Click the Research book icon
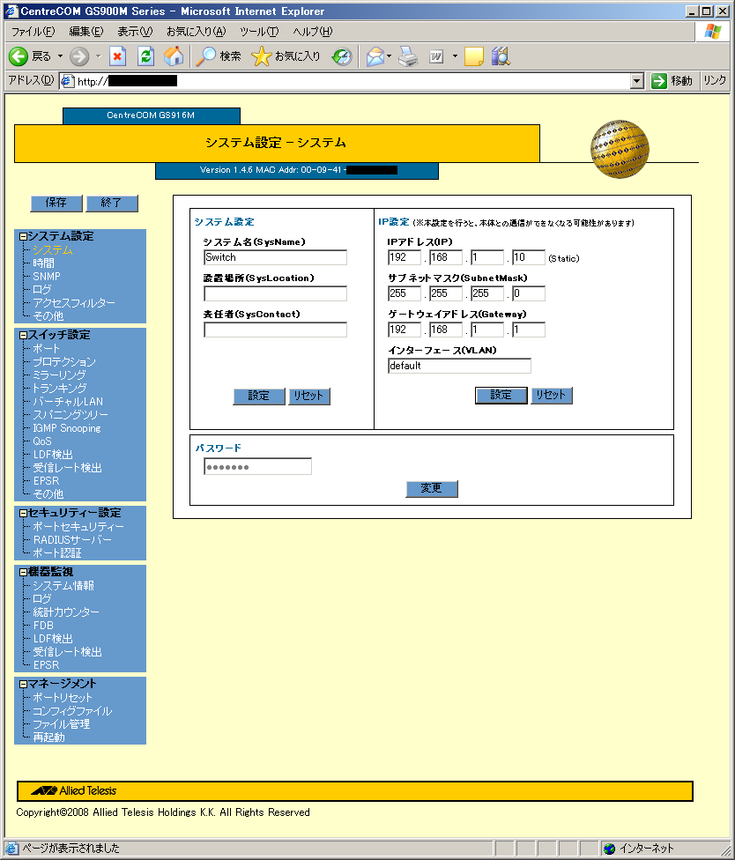 (x=501, y=56)
